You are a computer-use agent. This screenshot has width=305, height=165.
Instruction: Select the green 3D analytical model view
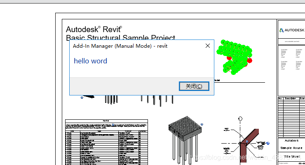pyautogui.click(x=235, y=57)
